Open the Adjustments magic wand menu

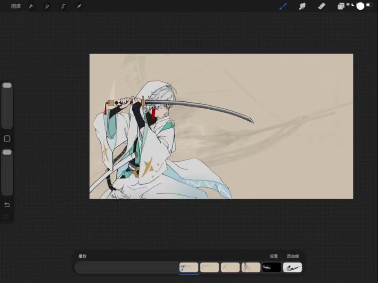(x=47, y=6)
